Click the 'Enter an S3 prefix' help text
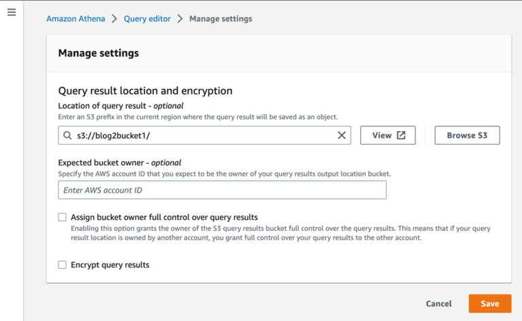The image size is (522, 321). pyautogui.click(x=198, y=117)
